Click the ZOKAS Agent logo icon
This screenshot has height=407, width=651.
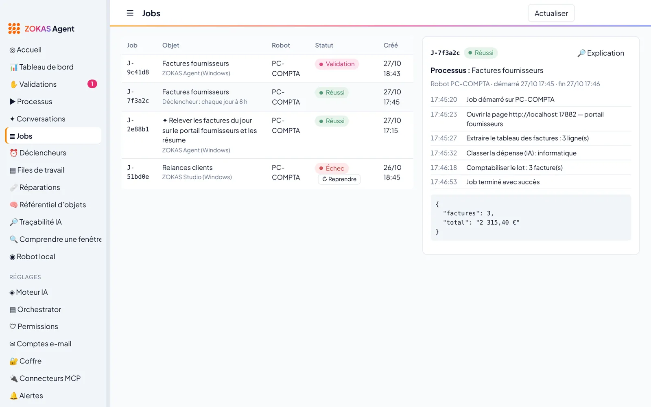[14, 28]
